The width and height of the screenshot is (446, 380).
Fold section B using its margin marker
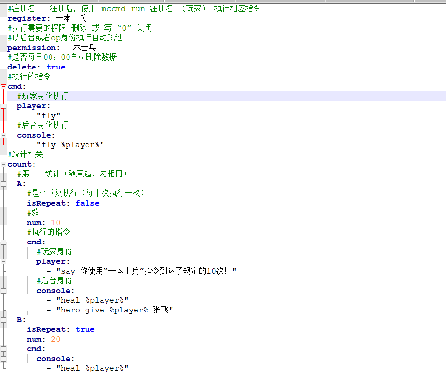coord(3,320)
